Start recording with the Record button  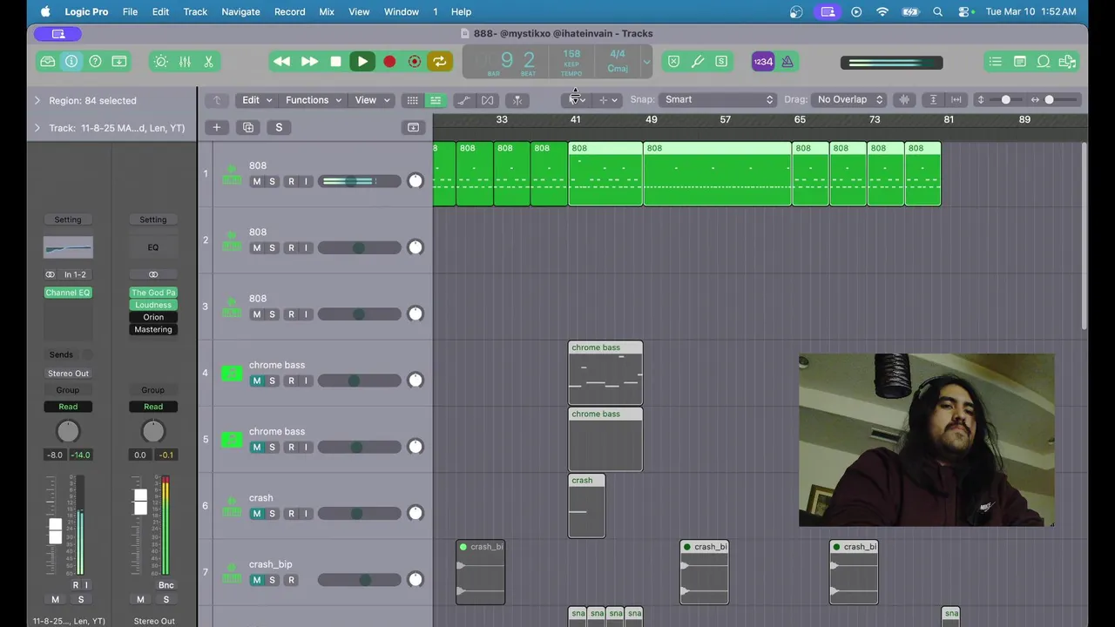[x=389, y=62]
